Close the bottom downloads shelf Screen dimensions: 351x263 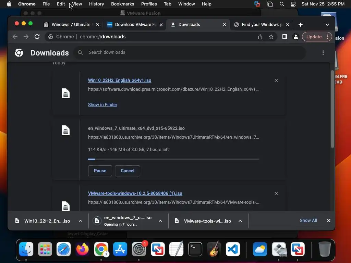tap(329, 221)
